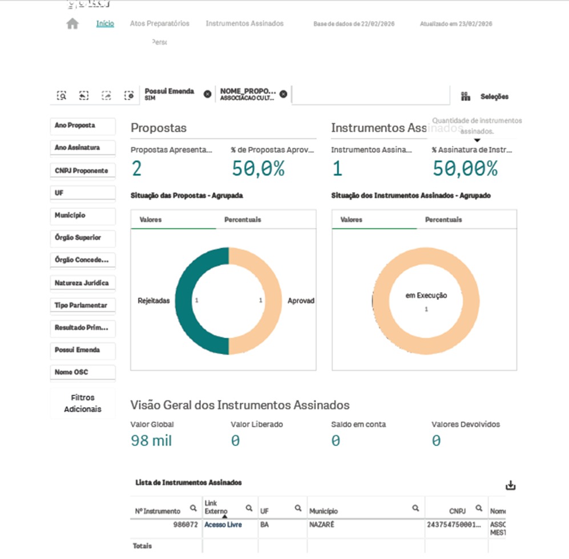Expand the Natureza Jurídica filter
Screen dimensions: 569x559
[x=83, y=283]
